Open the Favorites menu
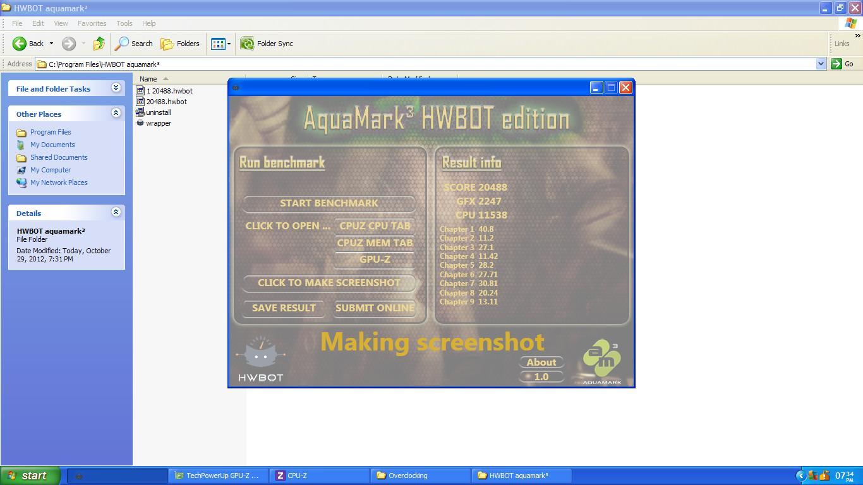The width and height of the screenshot is (863, 485). [x=92, y=23]
